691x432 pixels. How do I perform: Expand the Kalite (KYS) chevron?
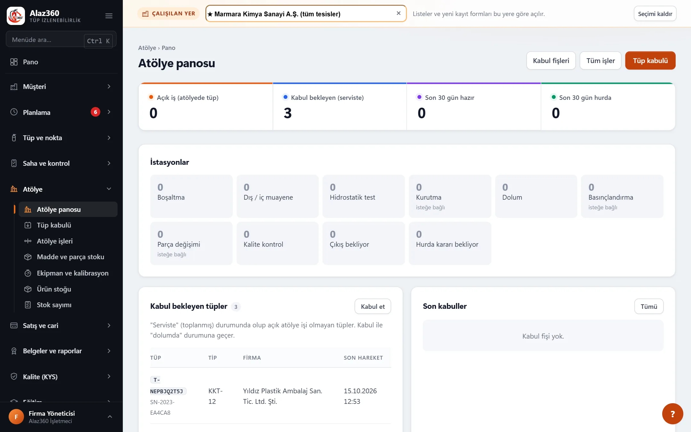click(109, 377)
